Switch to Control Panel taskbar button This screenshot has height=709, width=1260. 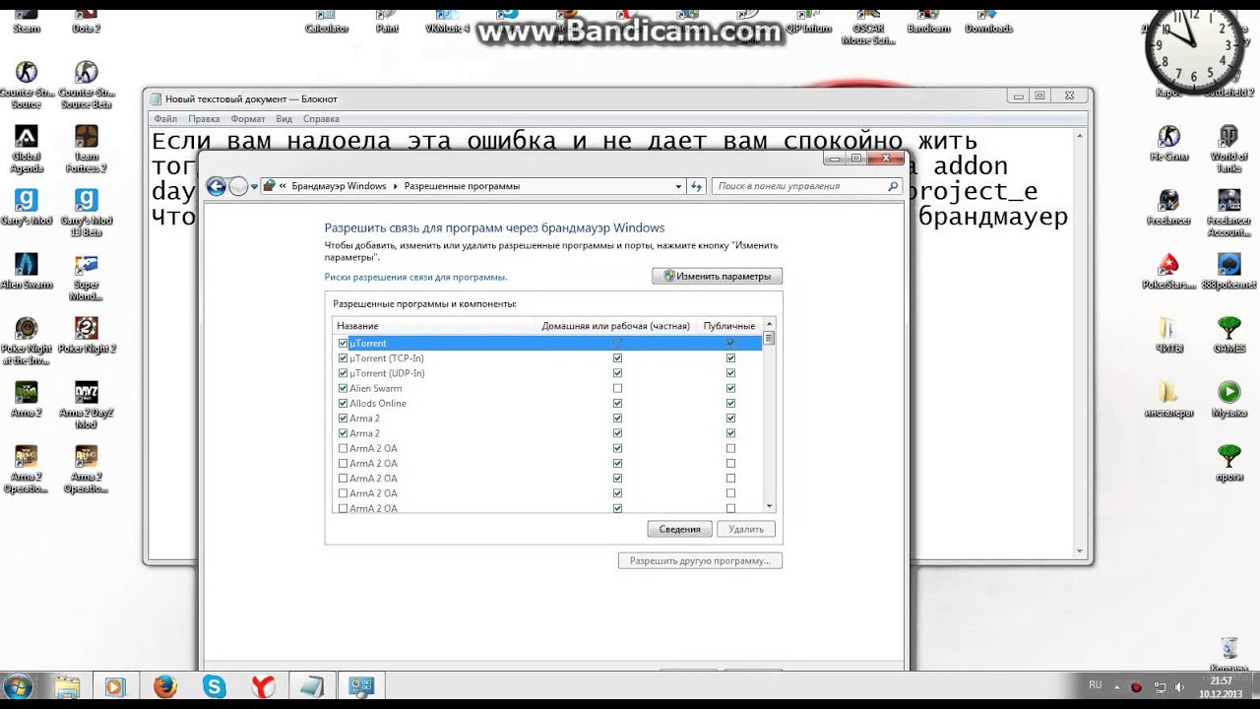pos(361,686)
